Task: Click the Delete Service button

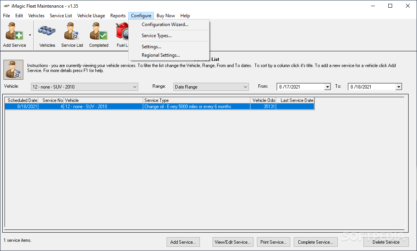Action: [x=386, y=242]
